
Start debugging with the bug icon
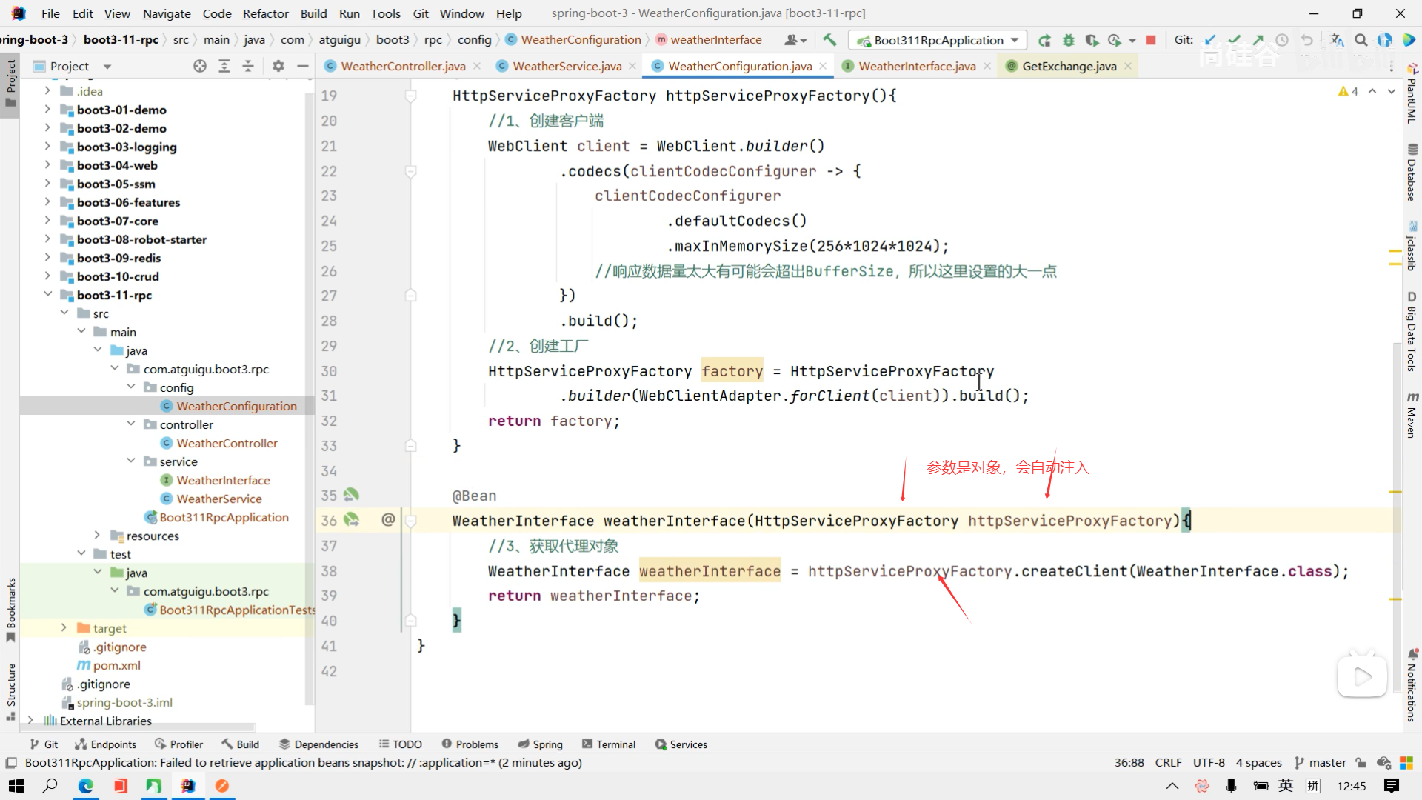click(1068, 40)
